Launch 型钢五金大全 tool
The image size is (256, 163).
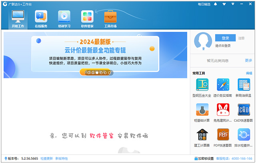click(202, 88)
